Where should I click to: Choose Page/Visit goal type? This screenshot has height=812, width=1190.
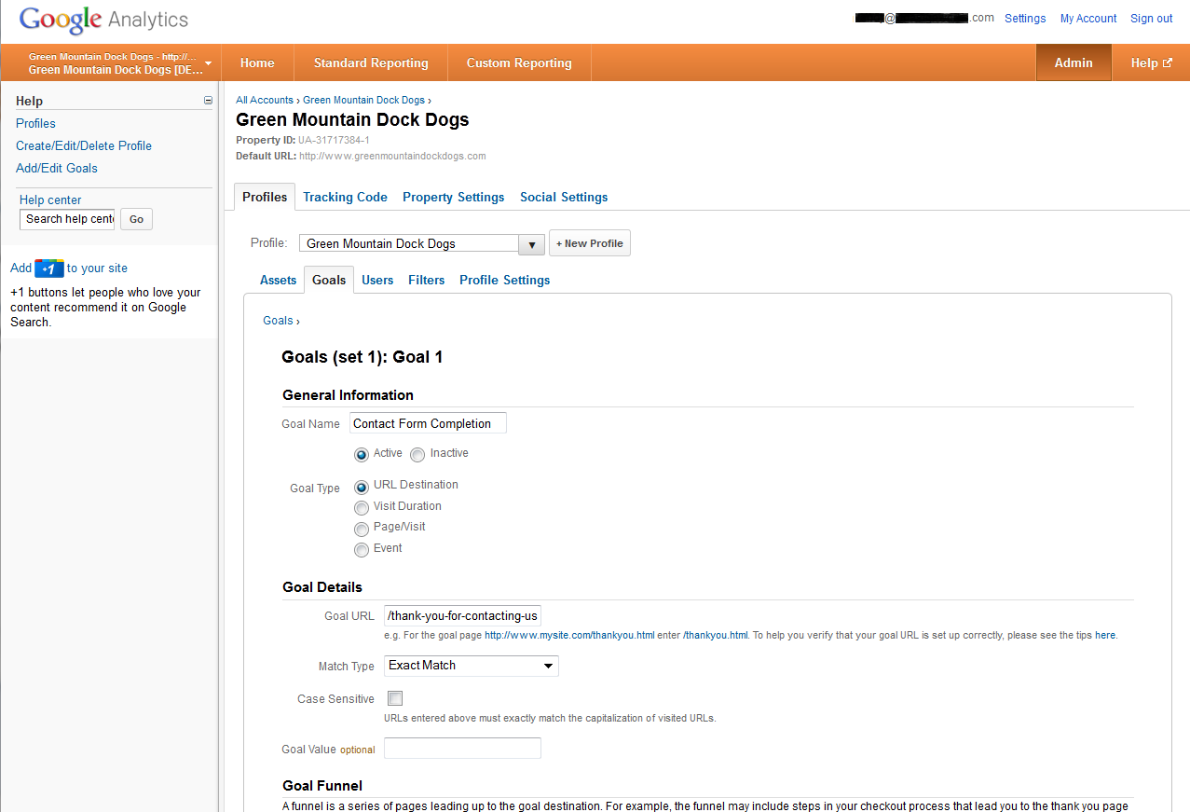[362, 530]
